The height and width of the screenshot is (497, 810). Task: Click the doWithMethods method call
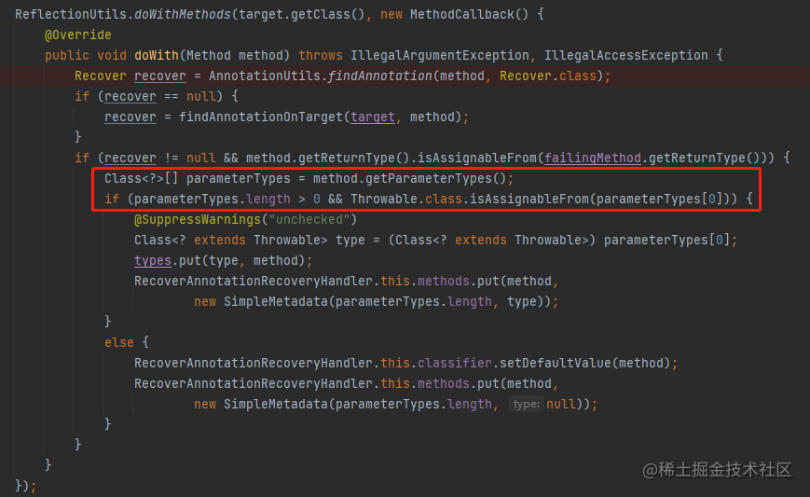click(x=183, y=14)
